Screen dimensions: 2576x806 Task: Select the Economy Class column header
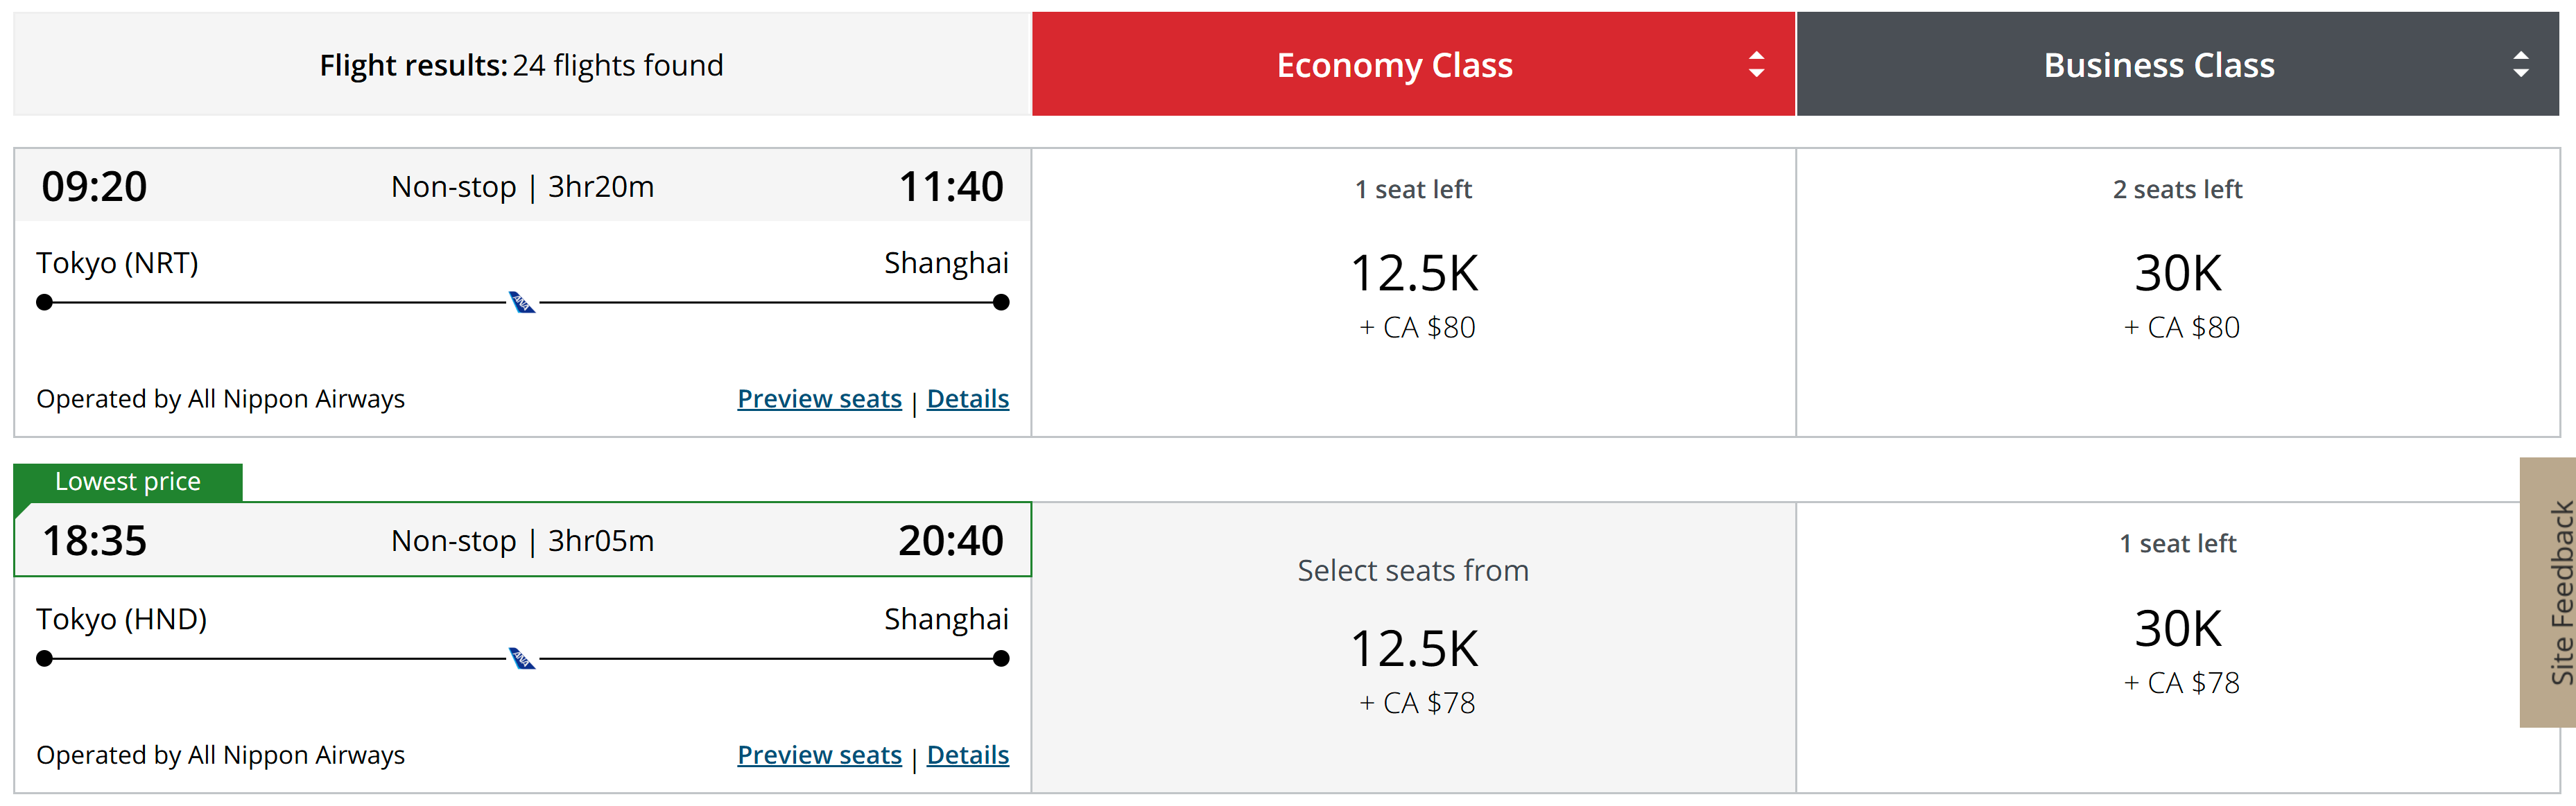[1413, 64]
